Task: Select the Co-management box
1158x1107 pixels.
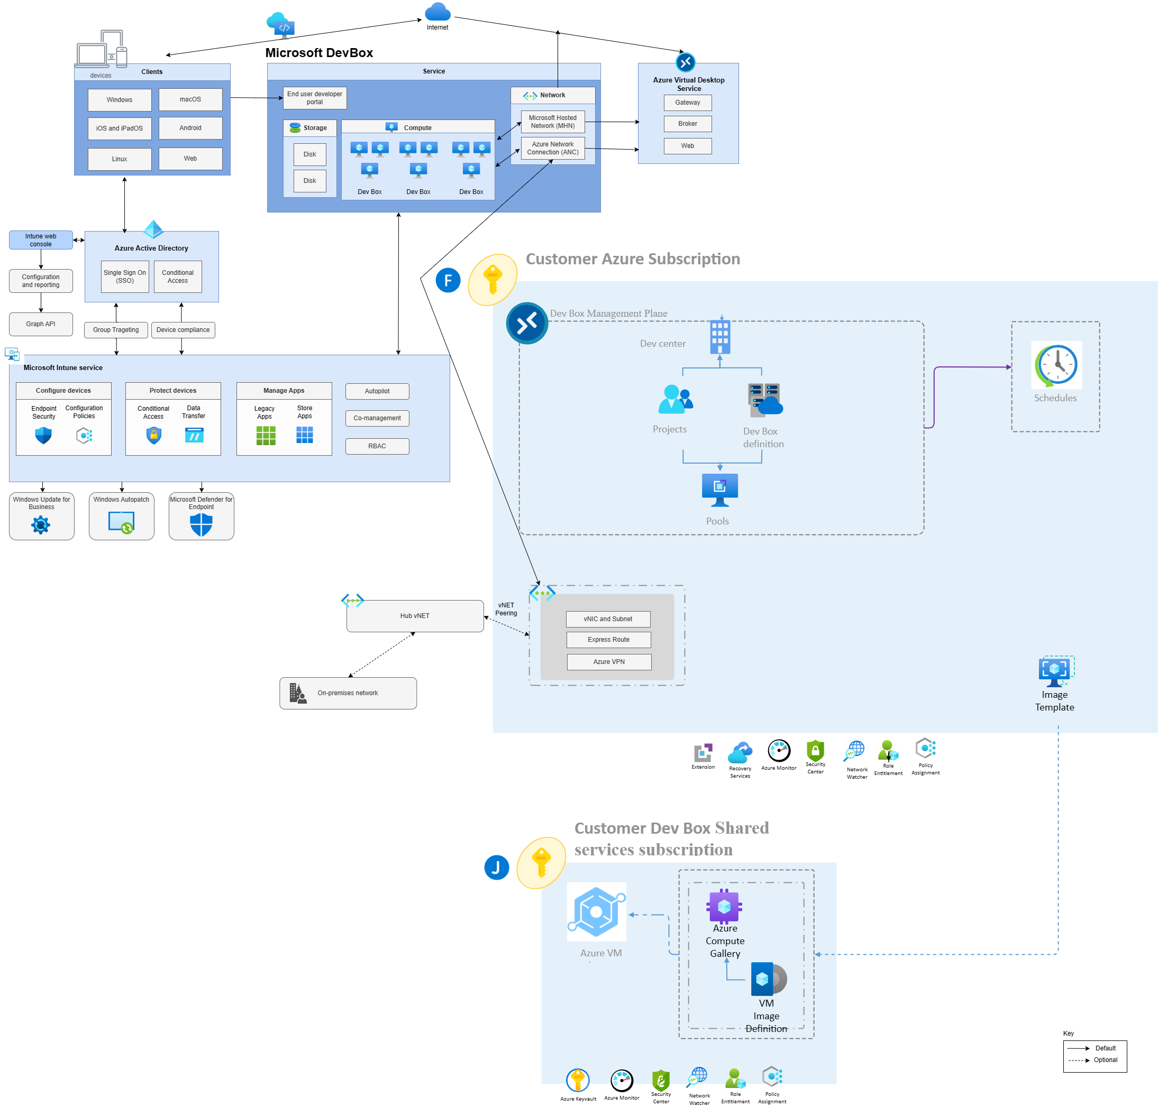Action: (x=377, y=418)
